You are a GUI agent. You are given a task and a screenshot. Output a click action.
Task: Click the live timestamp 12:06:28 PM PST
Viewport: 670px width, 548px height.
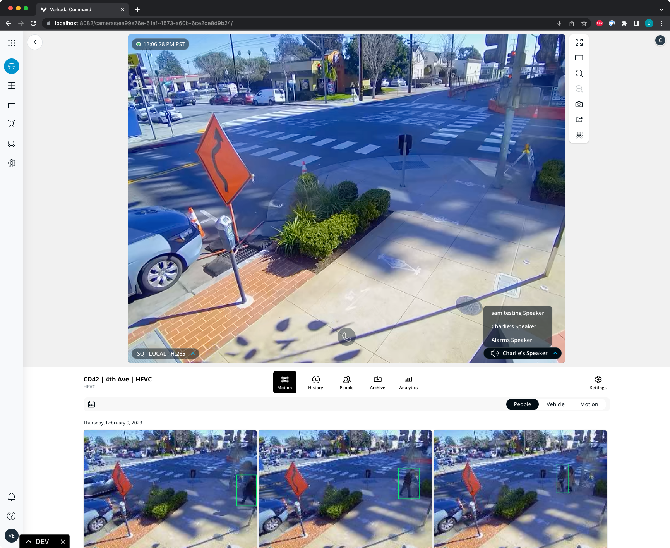161,44
